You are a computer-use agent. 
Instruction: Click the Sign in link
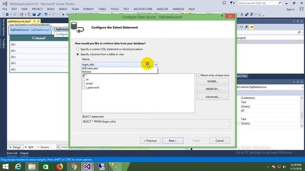[x=290, y=9]
